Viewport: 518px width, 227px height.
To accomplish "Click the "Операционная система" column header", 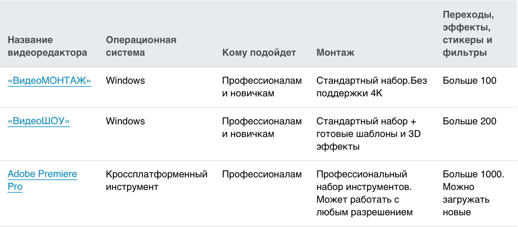I will click(141, 46).
